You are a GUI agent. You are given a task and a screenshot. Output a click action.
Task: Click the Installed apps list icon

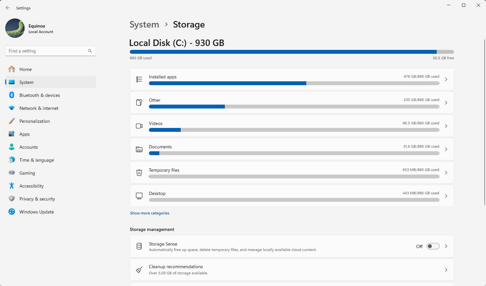pyautogui.click(x=139, y=79)
